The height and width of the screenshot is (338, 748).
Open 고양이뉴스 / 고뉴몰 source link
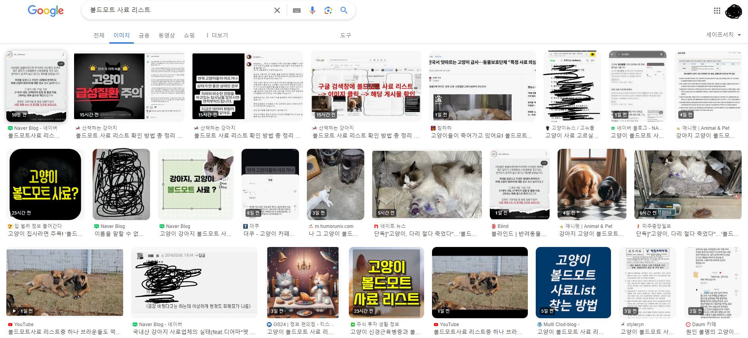coord(570,128)
